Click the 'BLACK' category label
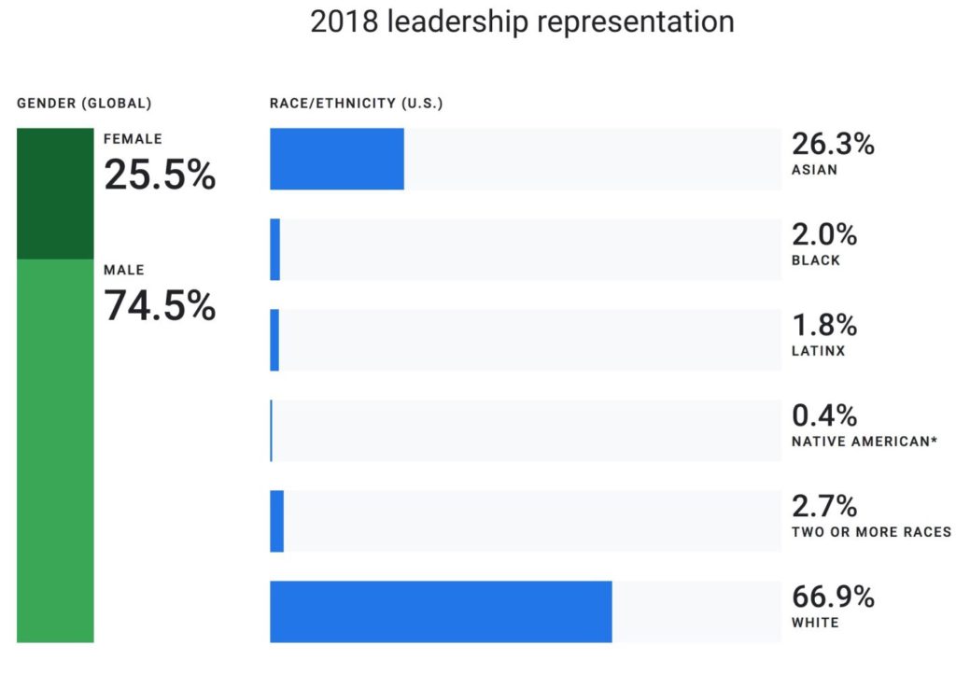Viewport: 956px width, 688px height. tap(815, 260)
